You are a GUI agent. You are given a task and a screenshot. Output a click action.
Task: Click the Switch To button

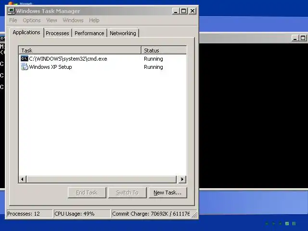(x=127, y=192)
